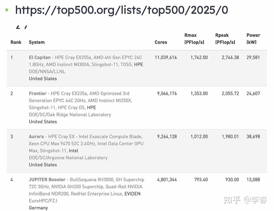Click the Cores column header
274x211 pixels.
pos(161,42)
